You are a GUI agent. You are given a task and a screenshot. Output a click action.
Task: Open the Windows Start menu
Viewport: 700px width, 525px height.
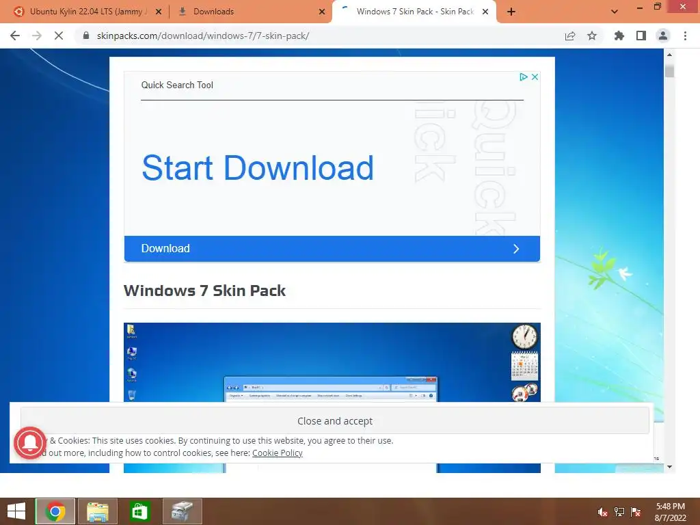[16, 511]
